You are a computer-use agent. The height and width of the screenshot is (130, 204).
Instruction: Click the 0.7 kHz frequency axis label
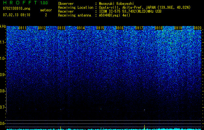point(3,107)
